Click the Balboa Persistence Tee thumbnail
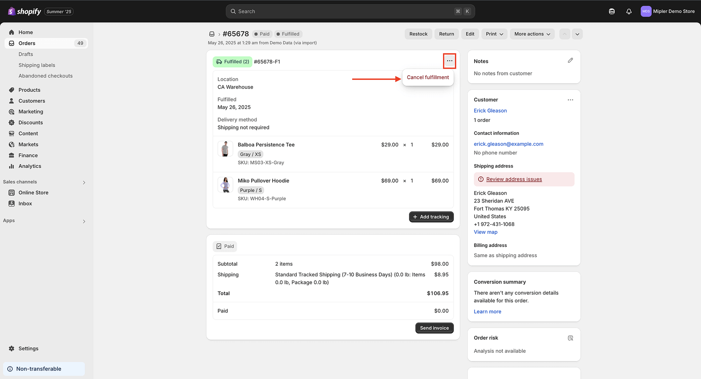The width and height of the screenshot is (701, 379). click(x=225, y=149)
